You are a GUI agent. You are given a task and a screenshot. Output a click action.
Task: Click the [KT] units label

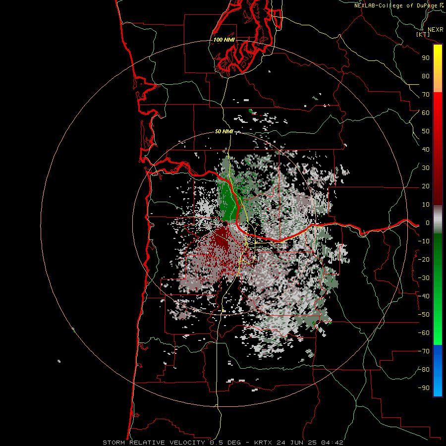(x=423, y=34)
